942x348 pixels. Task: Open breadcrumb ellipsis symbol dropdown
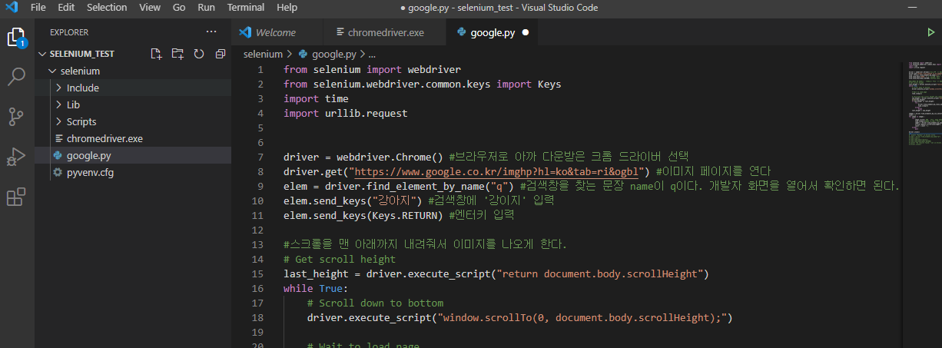click(x=372, y=55)
